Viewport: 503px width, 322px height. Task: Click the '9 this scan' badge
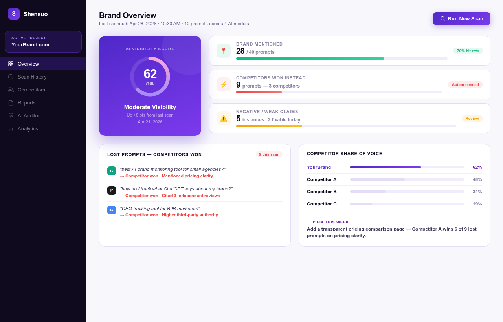point(269,154)
